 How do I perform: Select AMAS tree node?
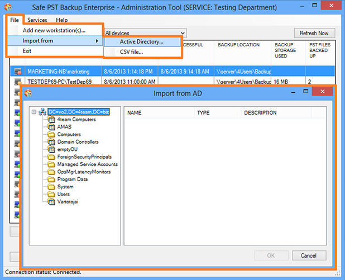click(x=64, y=127)
